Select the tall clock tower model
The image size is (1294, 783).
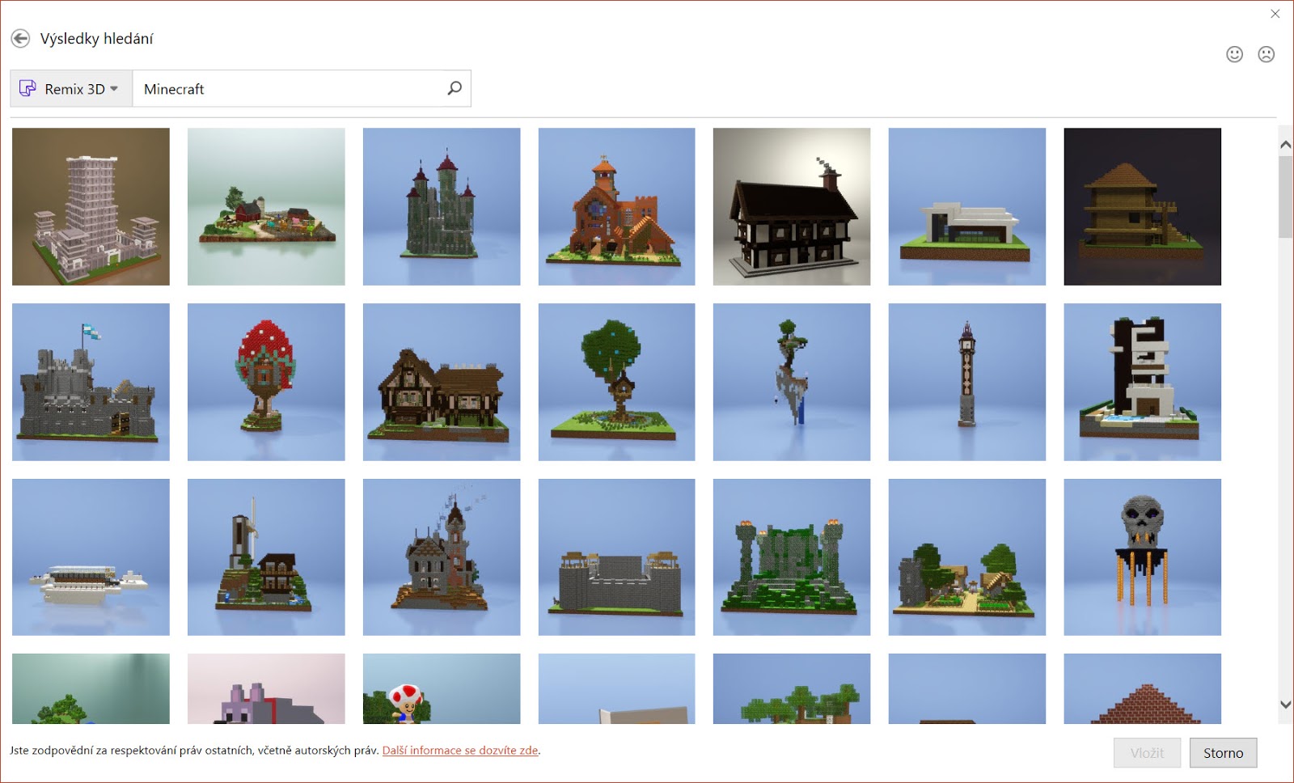[966, 382]
